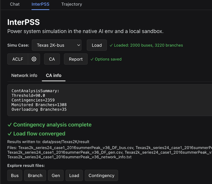Image resolution: width=212 pixels, height=184 pixels.
Task: Open ACLF options gear icon
Action: pos(34,59)
